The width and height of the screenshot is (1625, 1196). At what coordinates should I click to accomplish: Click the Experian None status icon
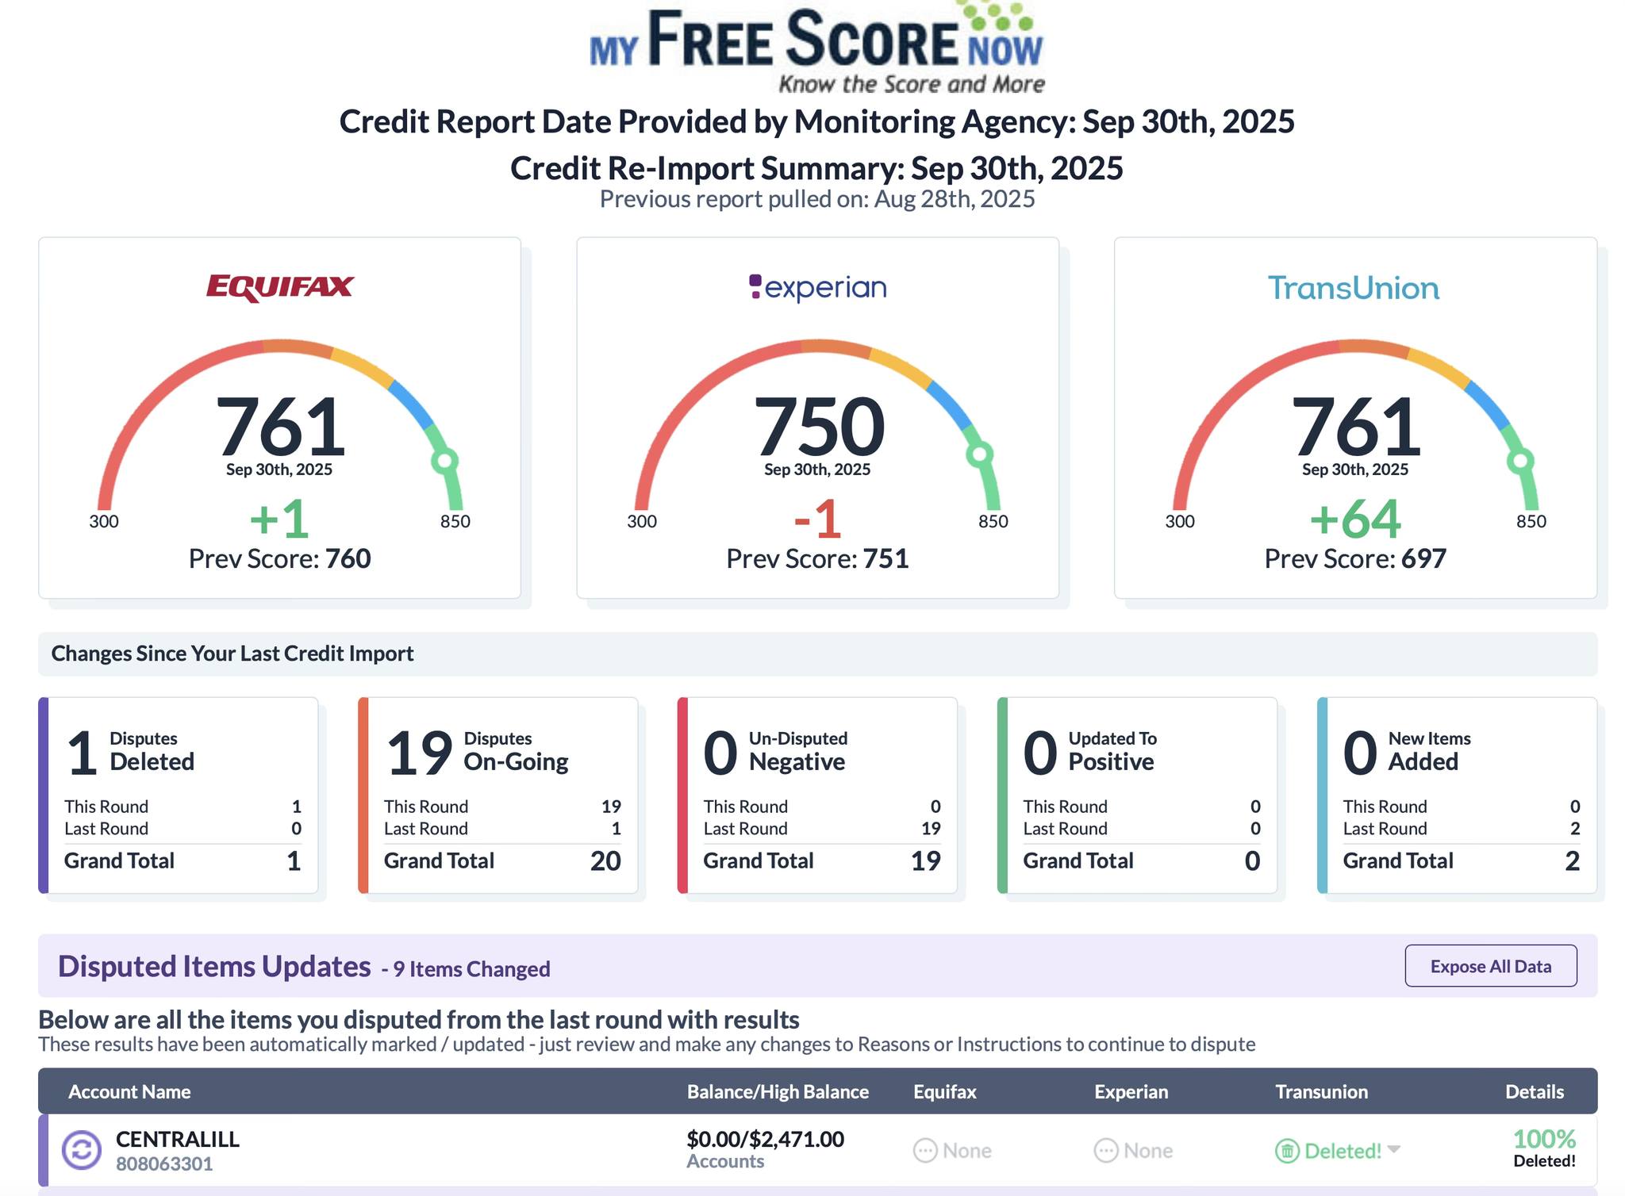pyautogui.click(x=1106, y=1151)
